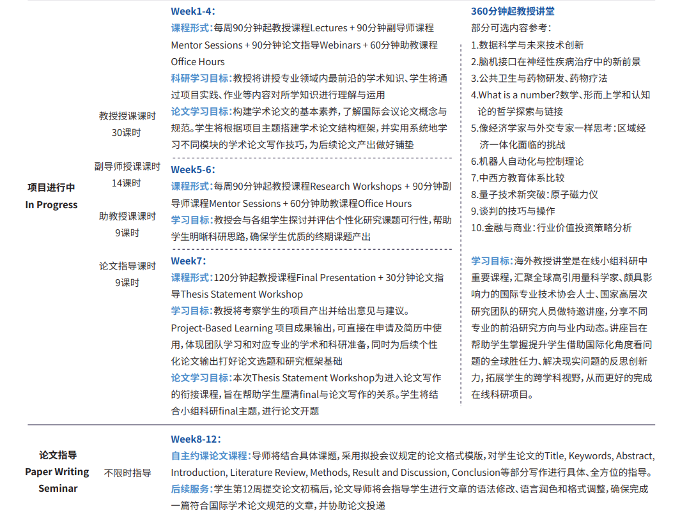Click the "Week8-12:" heading
The width and height of the screenshot is (680, 518).
point(196,439)
